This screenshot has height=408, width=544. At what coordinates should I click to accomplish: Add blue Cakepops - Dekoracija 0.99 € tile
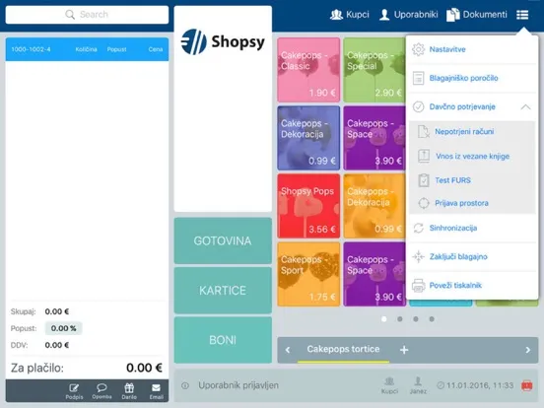coord(308,138)
